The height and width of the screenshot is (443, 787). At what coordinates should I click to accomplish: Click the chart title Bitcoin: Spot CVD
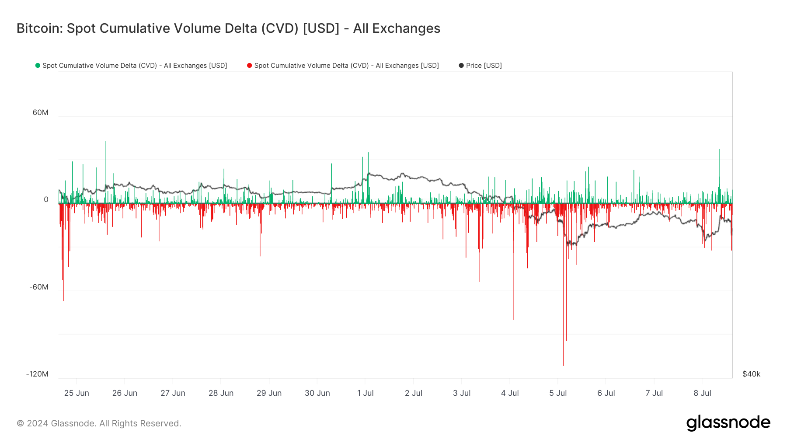click(228, 28)
